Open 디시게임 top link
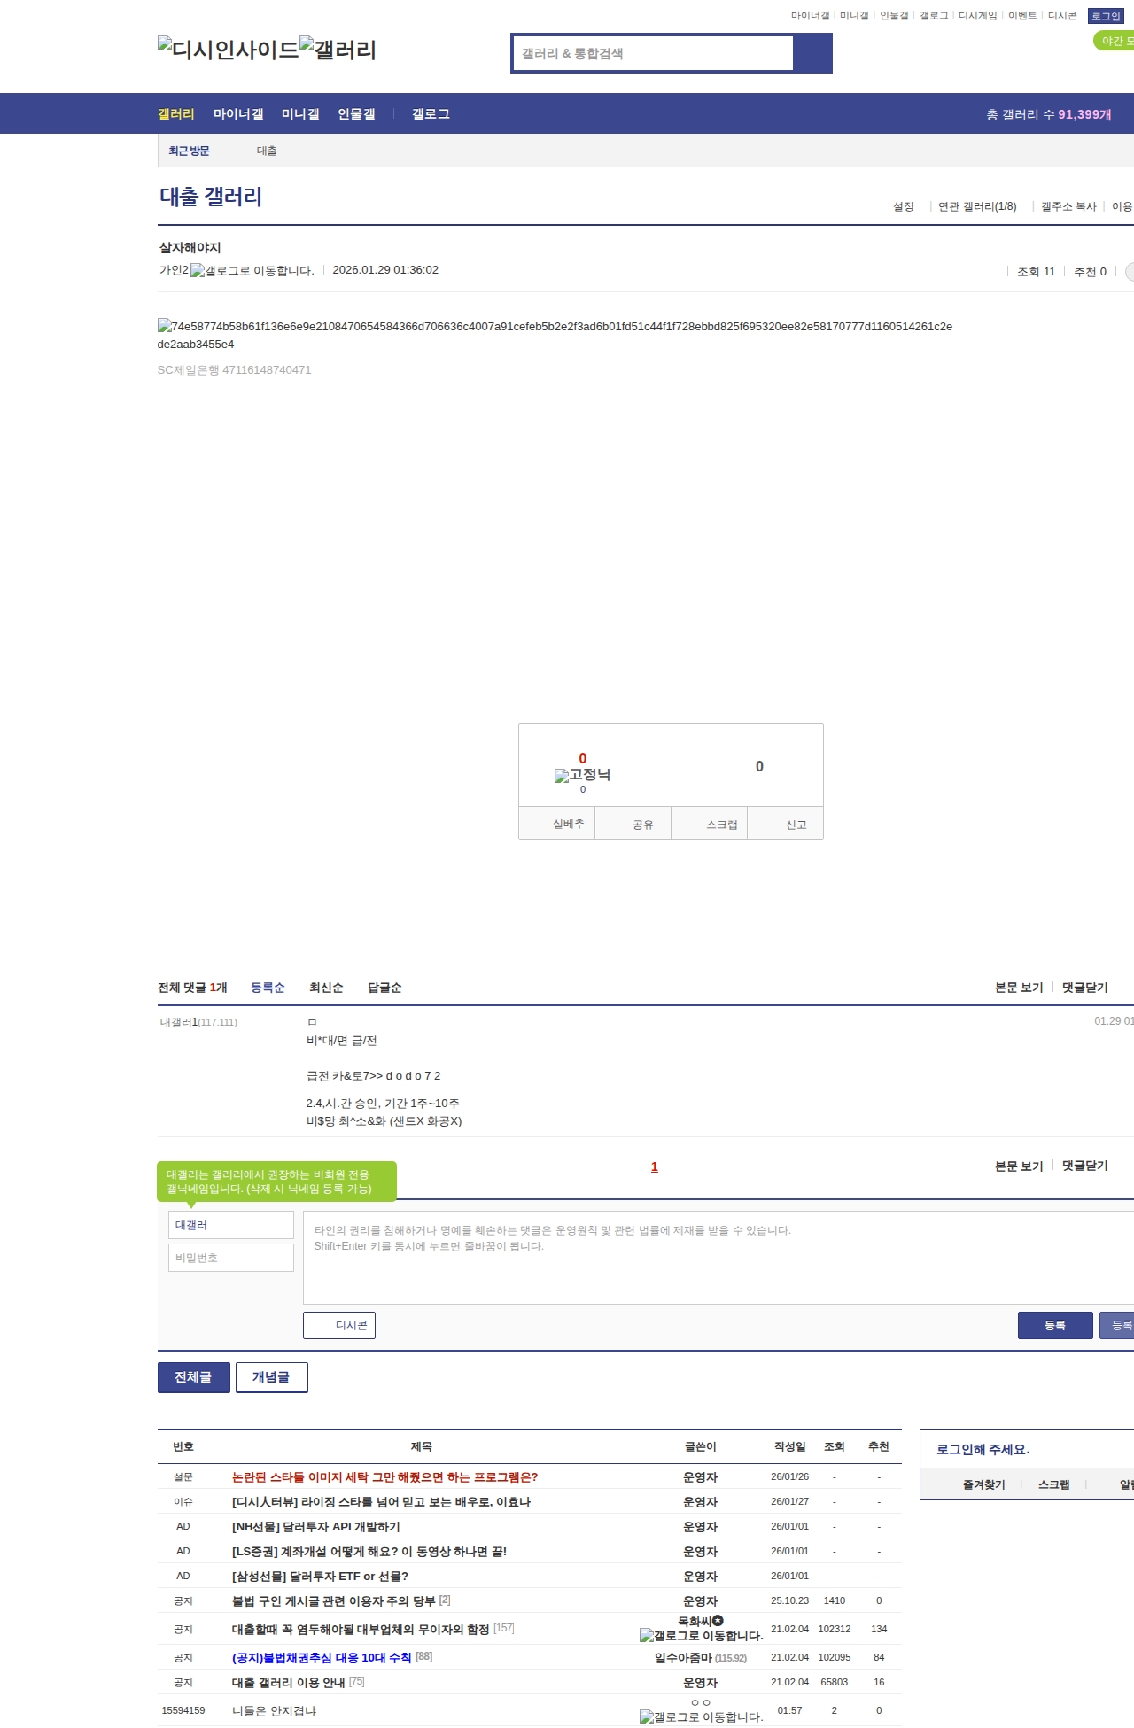Image resolution: width=1134 pixels, height=1728 pixels. point(977,16)
